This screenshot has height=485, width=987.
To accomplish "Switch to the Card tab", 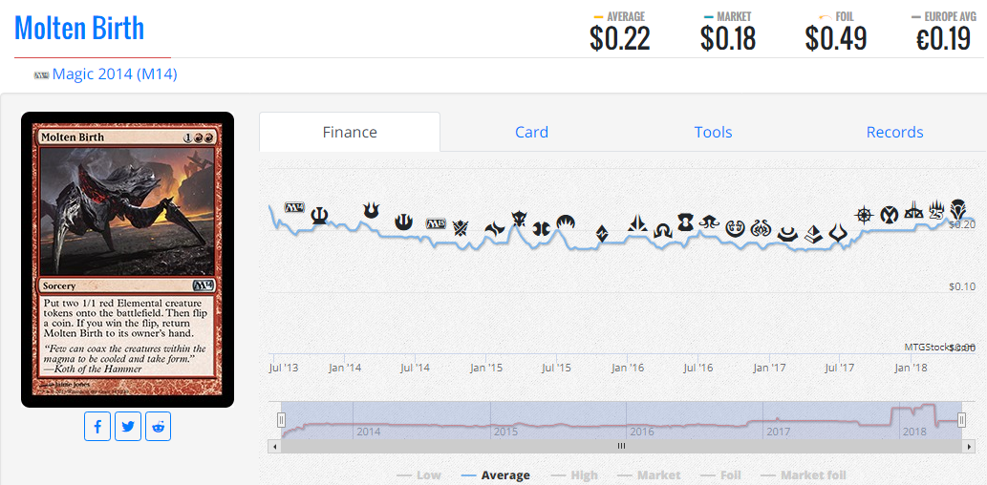I will click(532, 132).
